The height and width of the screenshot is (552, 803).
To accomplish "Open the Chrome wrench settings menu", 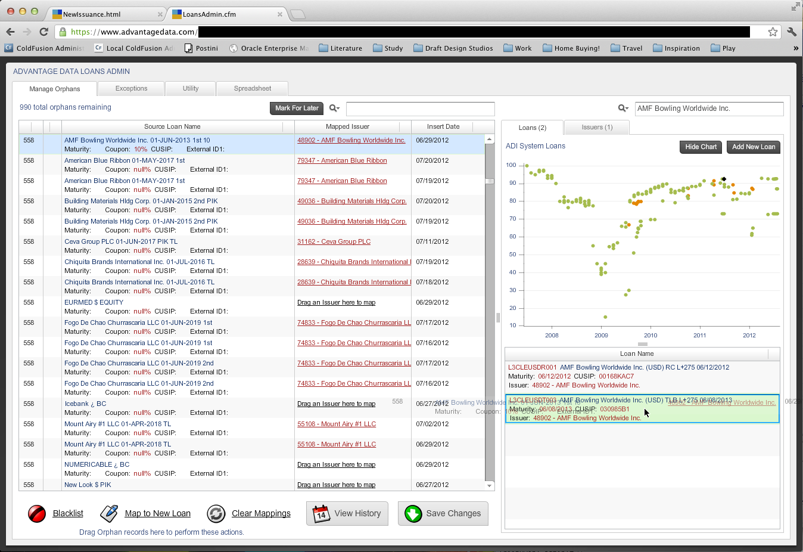I will [x=792, y=32].
